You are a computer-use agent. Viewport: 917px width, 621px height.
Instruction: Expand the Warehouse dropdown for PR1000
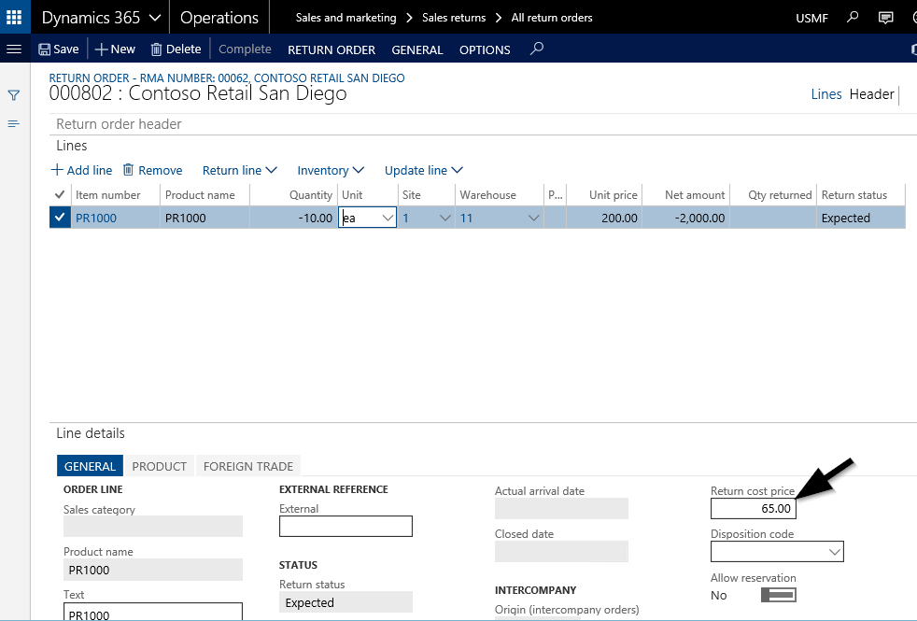coord(533,218)
